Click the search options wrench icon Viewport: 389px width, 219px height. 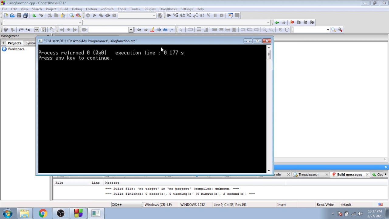click(x=340, y=30)
